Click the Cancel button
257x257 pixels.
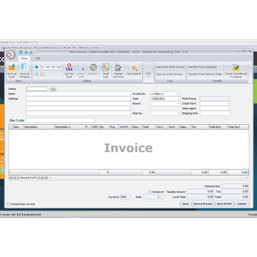pos(242,204)
